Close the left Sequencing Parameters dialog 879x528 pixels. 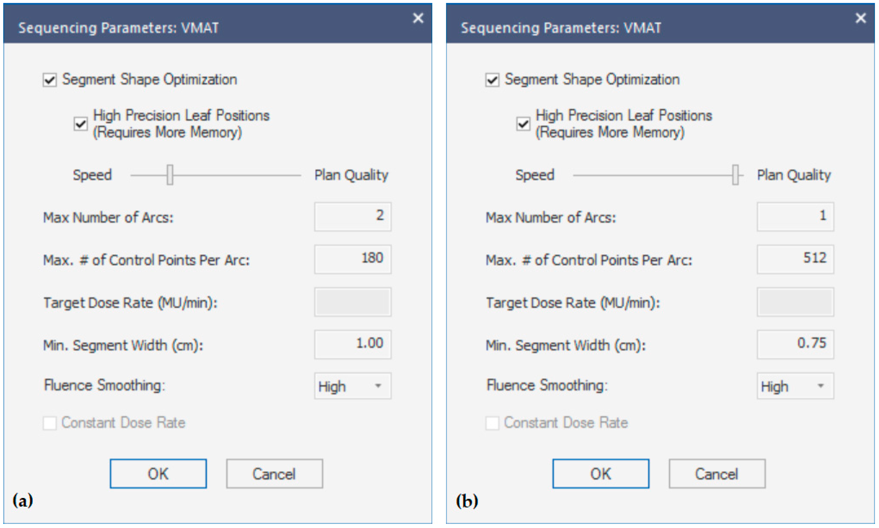pyautogui.click(x=418, y=18)
